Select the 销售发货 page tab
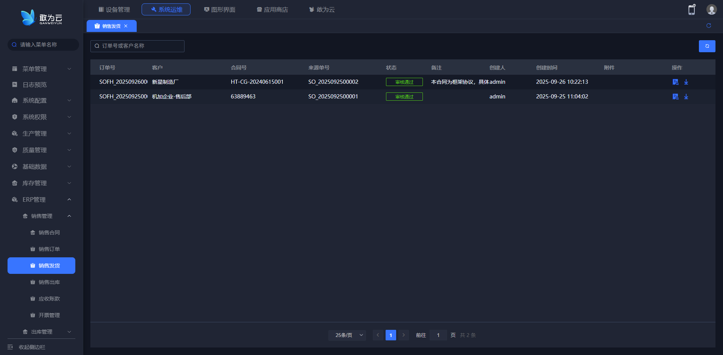The height and width of the screenshot is (355, 723). pyautogui.click(x=111, y=26)
